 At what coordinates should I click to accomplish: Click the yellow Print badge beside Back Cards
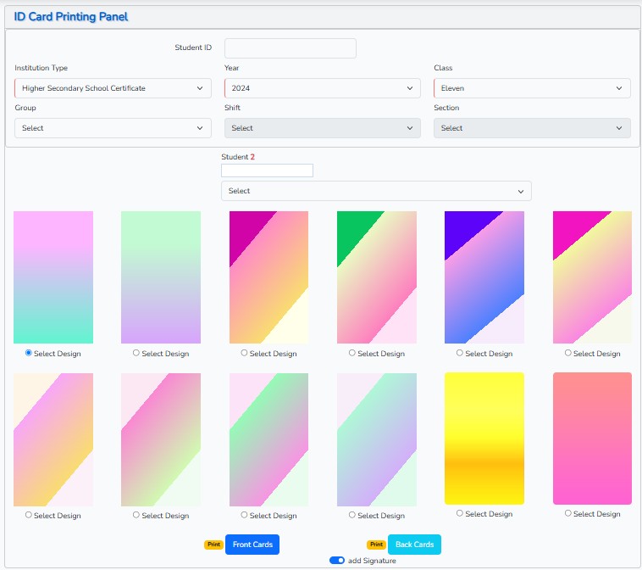click(376, 545)
